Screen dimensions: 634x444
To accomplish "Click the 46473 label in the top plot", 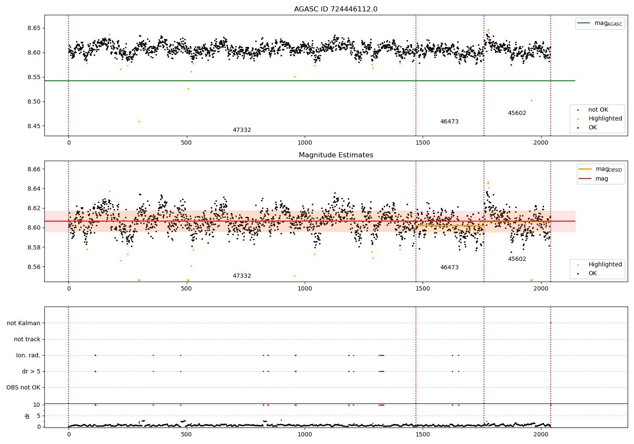I will [x=449, y=122].
